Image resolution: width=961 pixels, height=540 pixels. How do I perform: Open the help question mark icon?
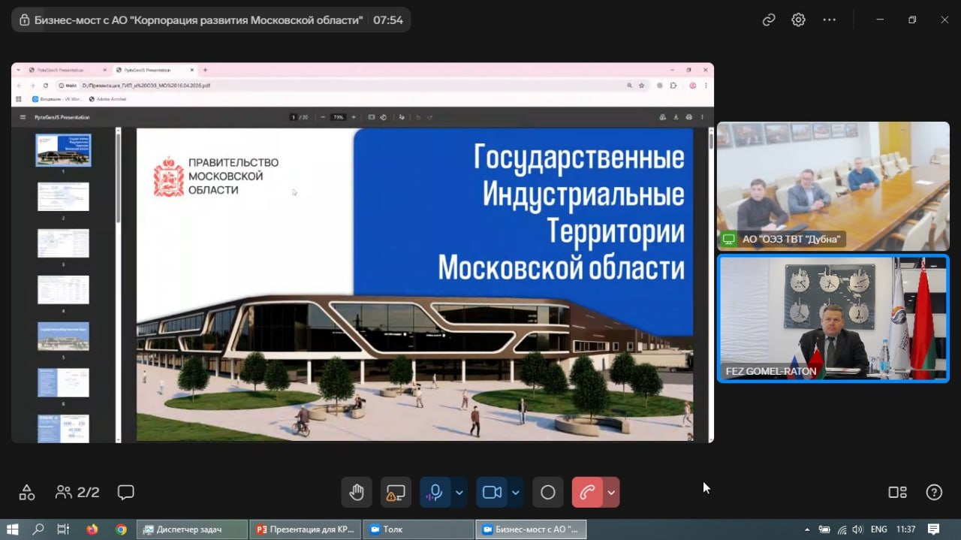(934, 493)
